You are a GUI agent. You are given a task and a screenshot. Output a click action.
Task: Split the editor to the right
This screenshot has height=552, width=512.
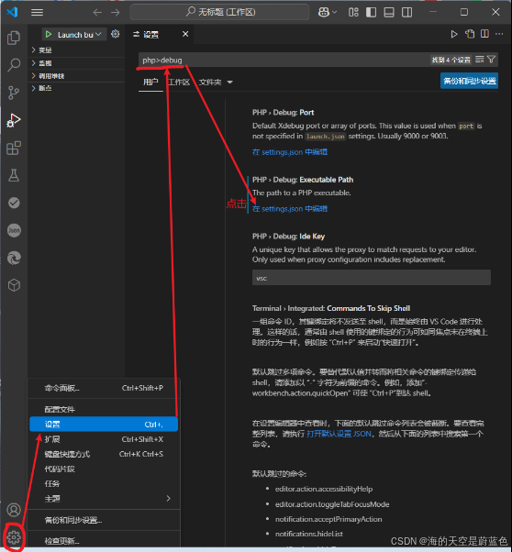[484, 34]
